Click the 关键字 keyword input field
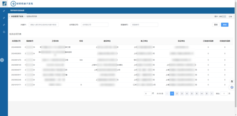The image size is (237, 116). 44,25
